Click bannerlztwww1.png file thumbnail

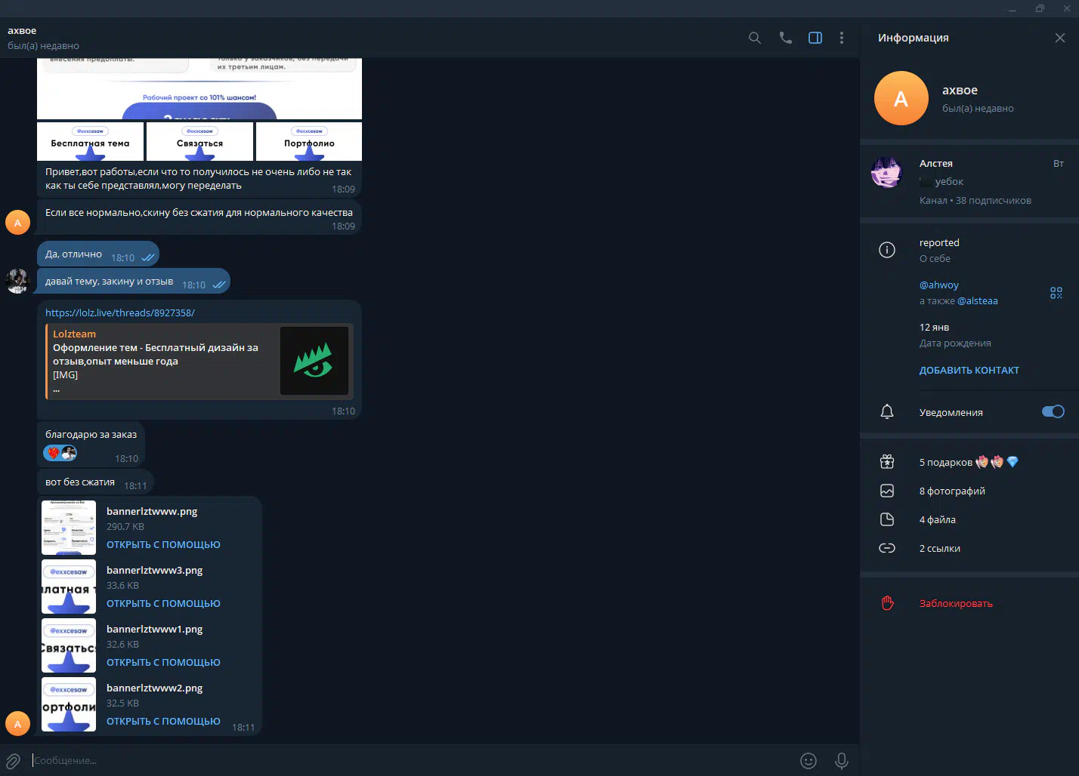point(69,645)
